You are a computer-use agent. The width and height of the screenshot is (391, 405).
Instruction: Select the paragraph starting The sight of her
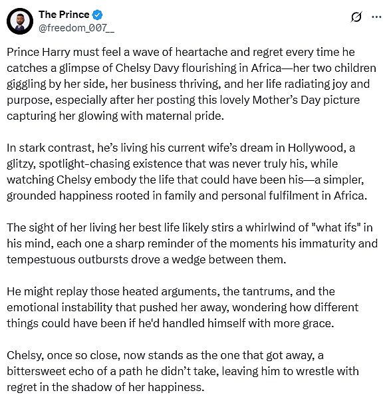click(x=192, y=243)
